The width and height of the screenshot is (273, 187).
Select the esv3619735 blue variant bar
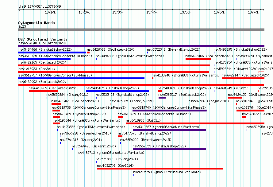click(x=44, y=59)
